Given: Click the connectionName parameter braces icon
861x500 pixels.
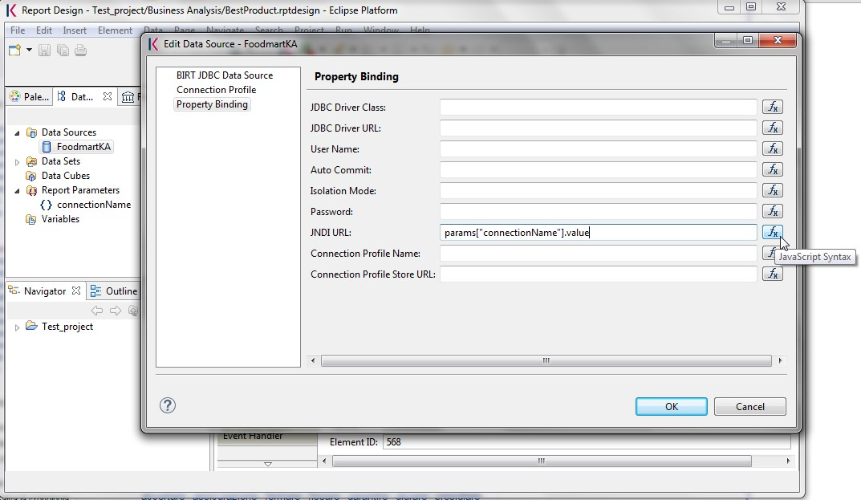Looking at the screenshot, I should (x=46, y=205).
